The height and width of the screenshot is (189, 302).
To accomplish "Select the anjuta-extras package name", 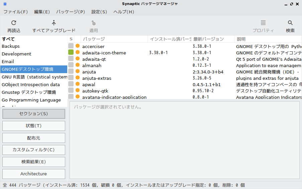I will coord(97,78).
